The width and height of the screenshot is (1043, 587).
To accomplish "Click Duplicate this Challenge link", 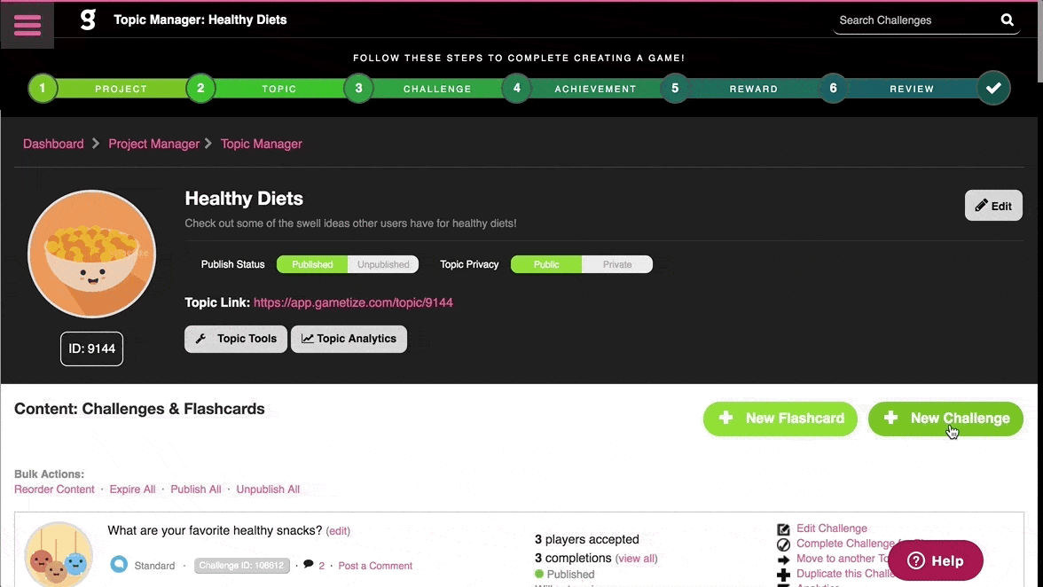I will (844, 574).
